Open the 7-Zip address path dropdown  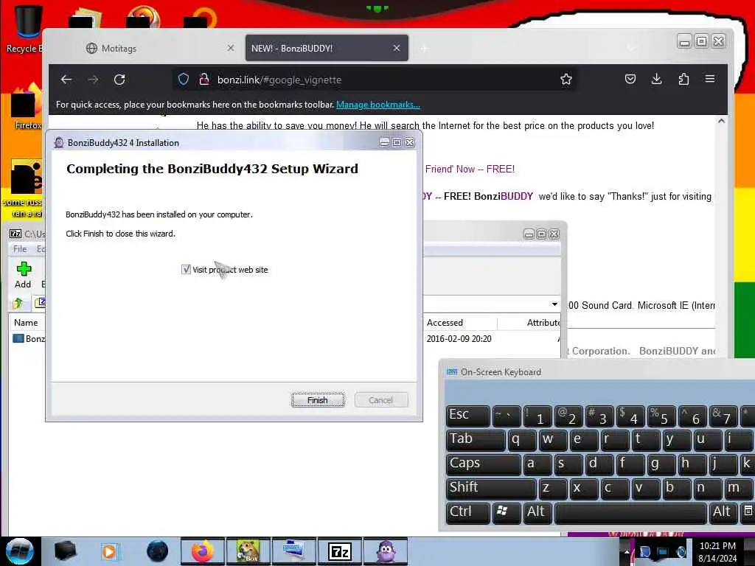tap(554, 304)
